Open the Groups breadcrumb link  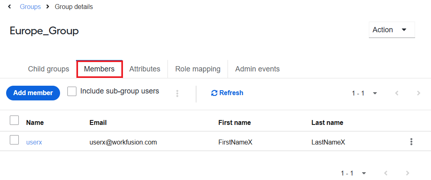click(30, 7)
